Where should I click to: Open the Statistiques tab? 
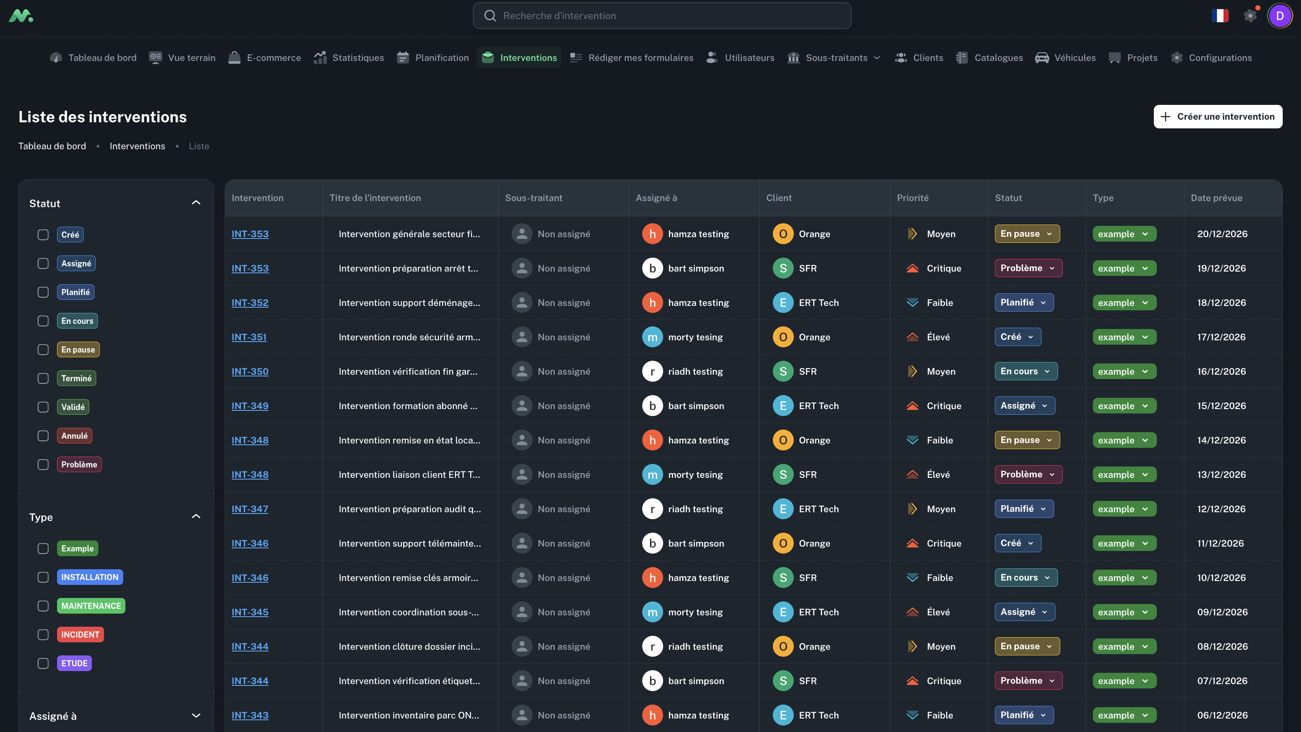point(349,57)
